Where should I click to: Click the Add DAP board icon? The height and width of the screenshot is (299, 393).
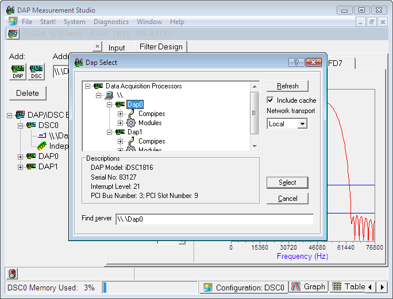pos(18,72)
